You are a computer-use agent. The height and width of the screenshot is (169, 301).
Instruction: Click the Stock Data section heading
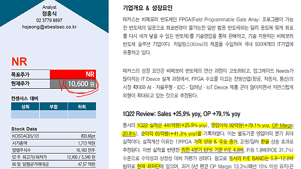point(24,129)
